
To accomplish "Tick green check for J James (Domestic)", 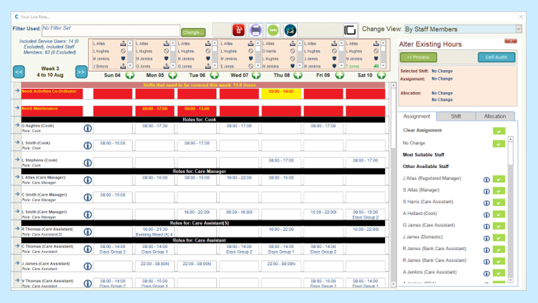I will tap(499, 237).
